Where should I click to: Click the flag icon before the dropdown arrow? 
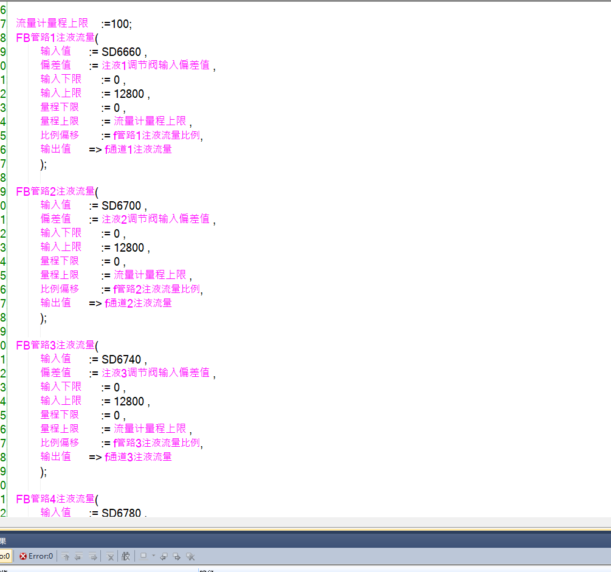(x=143, y=556)
